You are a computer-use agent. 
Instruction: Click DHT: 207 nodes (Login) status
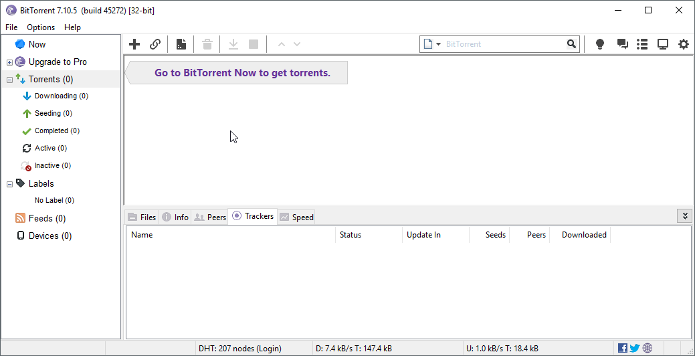239,349
